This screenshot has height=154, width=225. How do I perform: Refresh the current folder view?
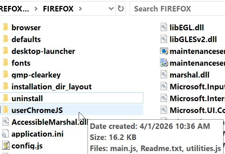click(121, 8)
